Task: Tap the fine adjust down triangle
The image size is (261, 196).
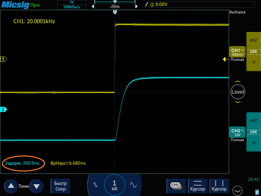Action: [x=37, y=186]
